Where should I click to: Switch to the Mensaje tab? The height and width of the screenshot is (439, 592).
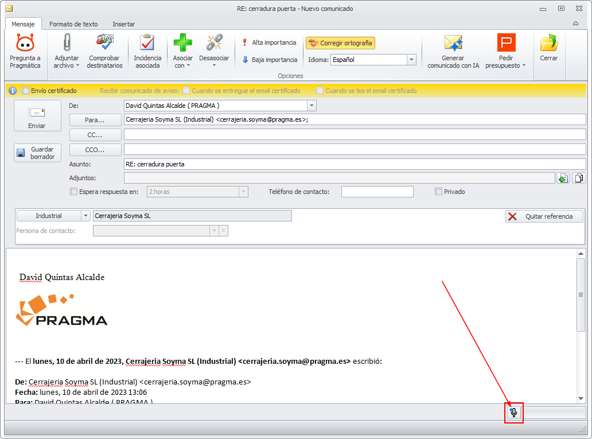click(23, 24)
